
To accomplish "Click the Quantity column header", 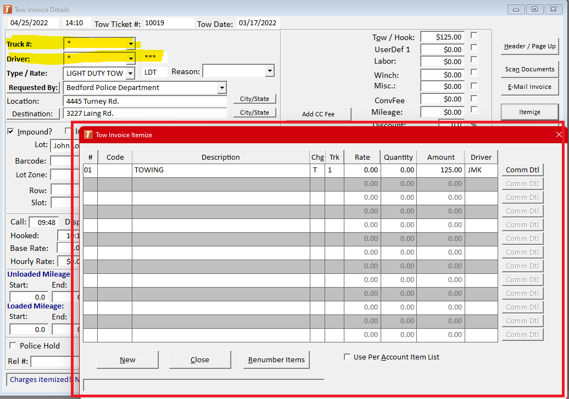I will (x=398, y=157).
